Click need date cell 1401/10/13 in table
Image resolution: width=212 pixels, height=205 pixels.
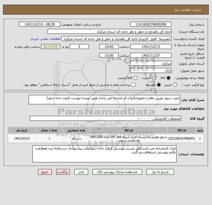pos(22,138)
